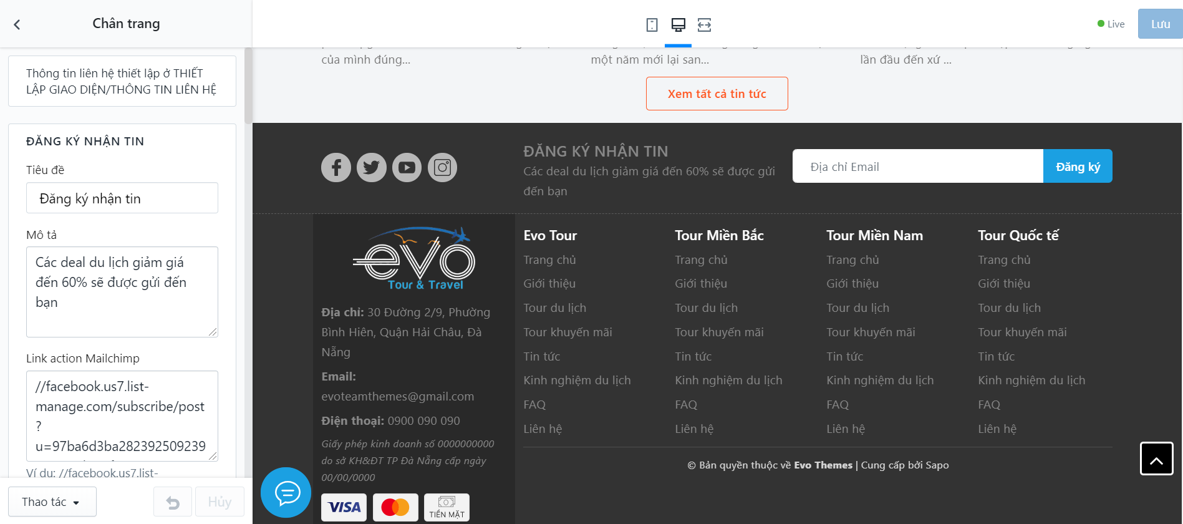Image resolution: width=1183 pixels, height=524 pixels.
Task: Click the Tour Miền Bắc column heading
Action: coord(719,235)
